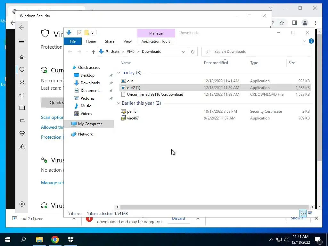This screenshot has width=328, height=246.
Task: Go back using Windows Security back arrow
Action: [22, 27]
